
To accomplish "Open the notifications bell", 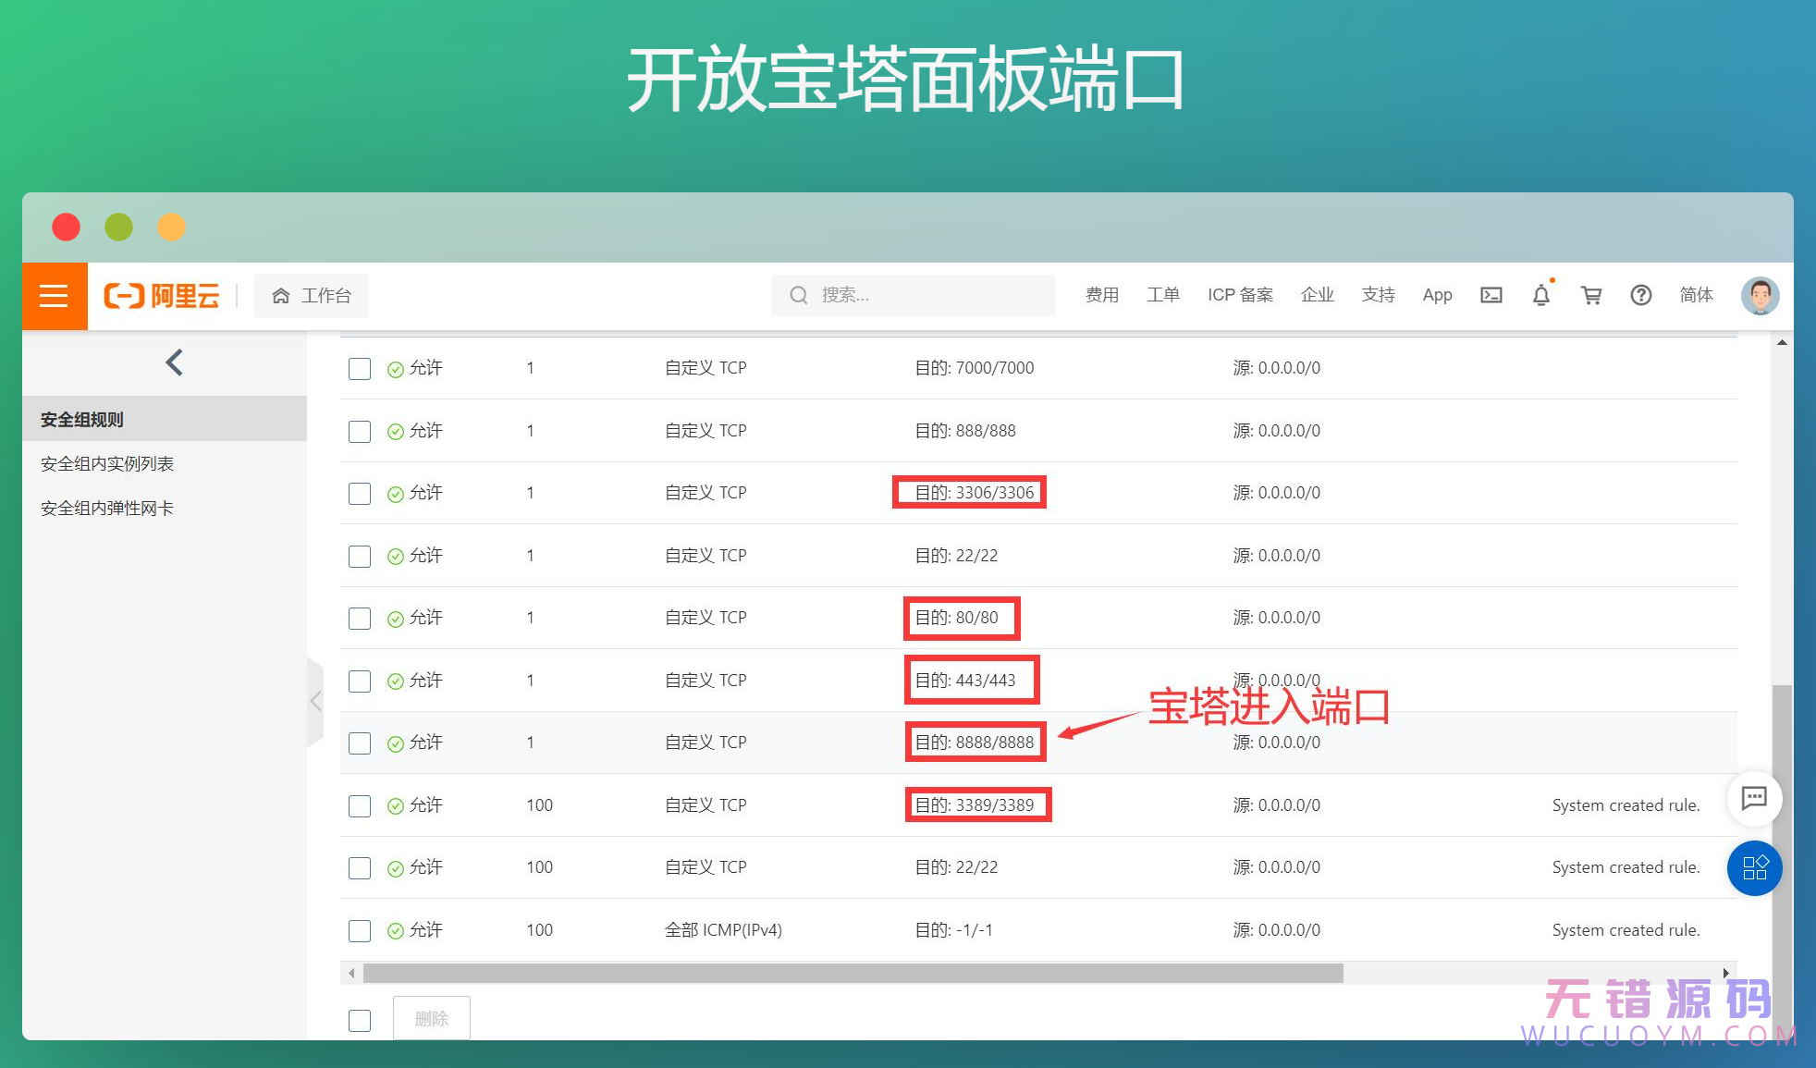I will coord(1540,295).
